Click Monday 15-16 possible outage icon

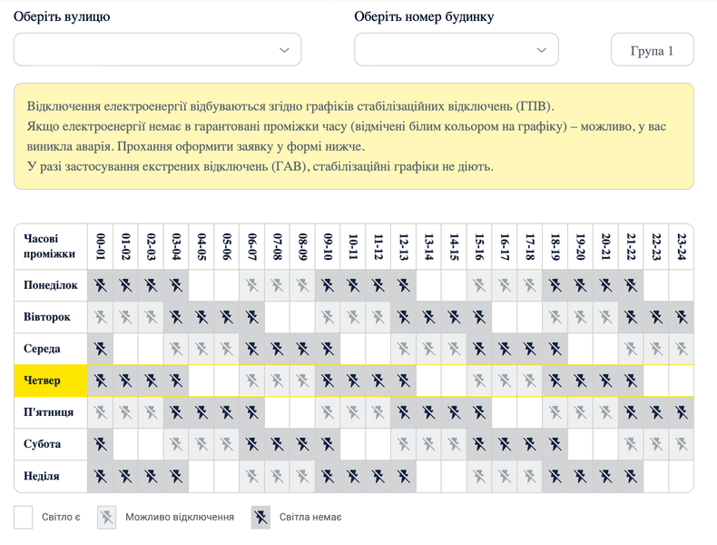pyautogui.click(x=479, y=285)
